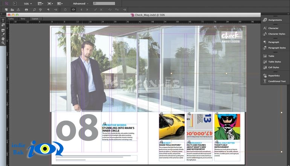Open the View Options dropdown
This screenshot has width=290, height=166.
[x=41, y=3]
